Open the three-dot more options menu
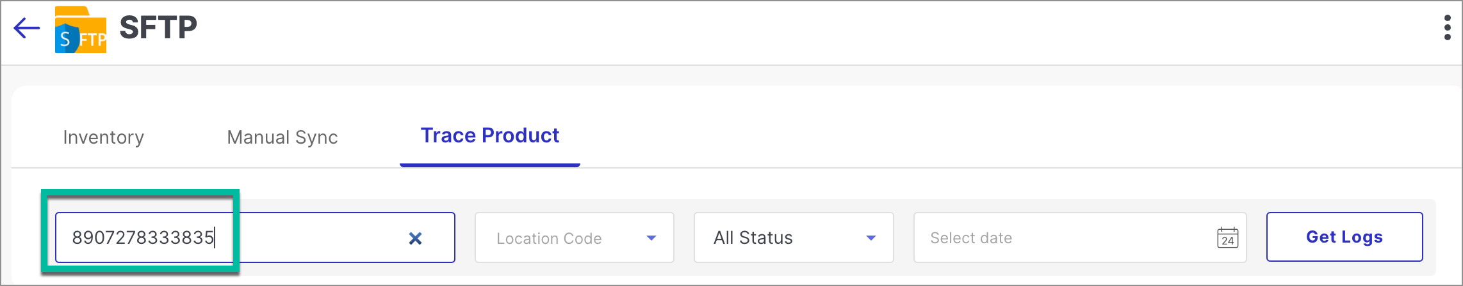The image size is (1463, 286). (x=1447, y=28)
